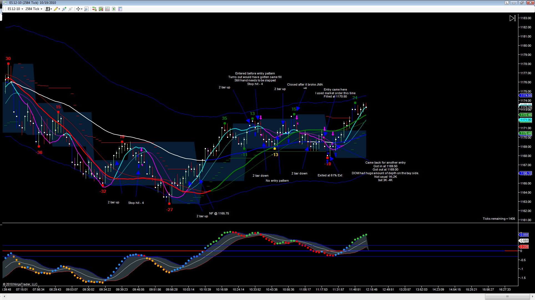Image resolution: width=535 pixels, height=300 pixels.
Task: Click the 1183.00 price axis label
Action: pyautogui.click(x=526, y=18)
